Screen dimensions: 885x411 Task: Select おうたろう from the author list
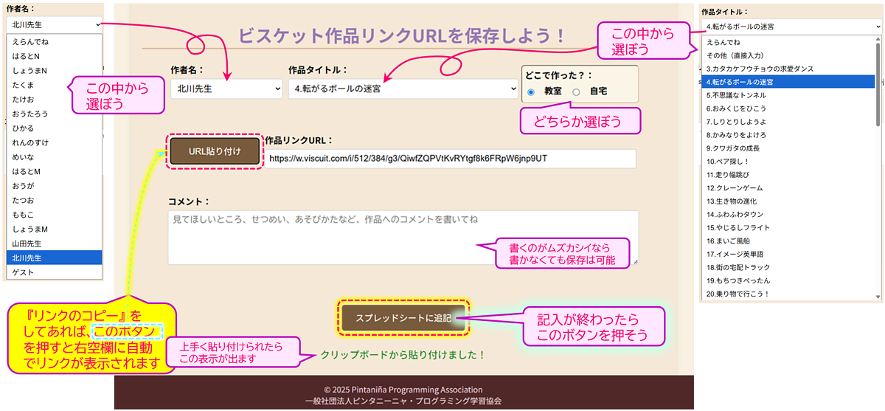pos(55,114)
